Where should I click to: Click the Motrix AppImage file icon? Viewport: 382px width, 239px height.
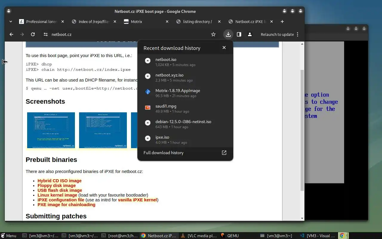(147, 92)
